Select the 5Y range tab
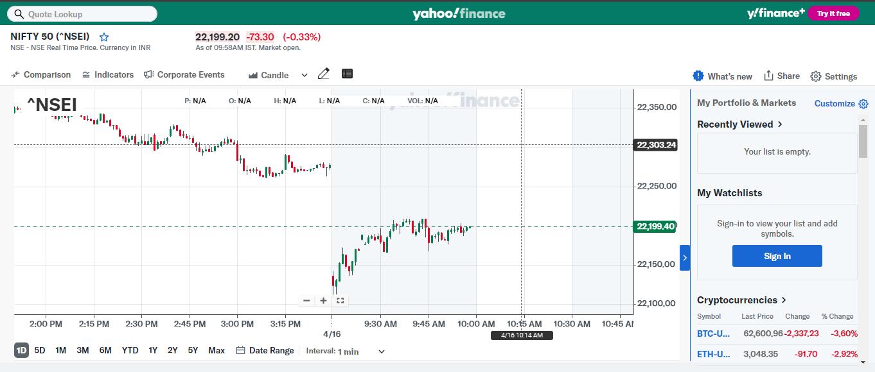The width and height of the screenshot is (875, 372). tap(193, 350)
